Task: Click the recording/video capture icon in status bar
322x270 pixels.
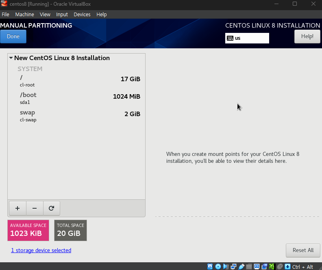Action: tap(264, 266)
